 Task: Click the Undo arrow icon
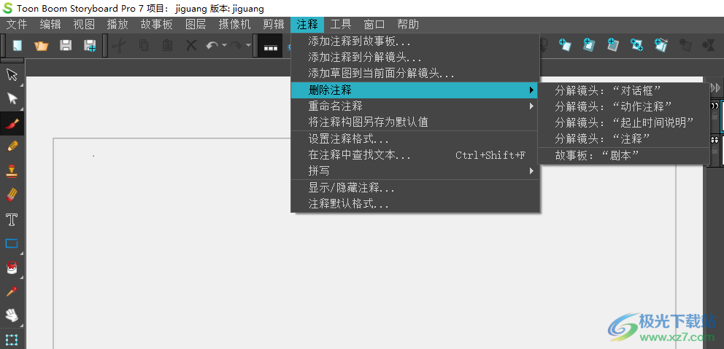[212, 45]
